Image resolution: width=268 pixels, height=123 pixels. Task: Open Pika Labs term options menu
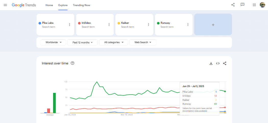coord(70,24)
